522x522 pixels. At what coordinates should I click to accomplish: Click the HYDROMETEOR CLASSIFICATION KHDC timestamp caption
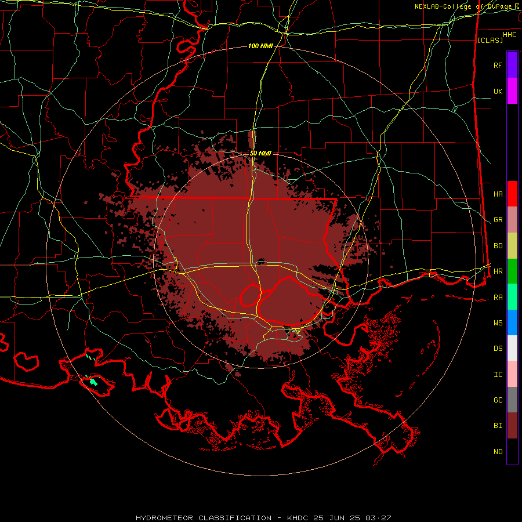pos(263,518)
